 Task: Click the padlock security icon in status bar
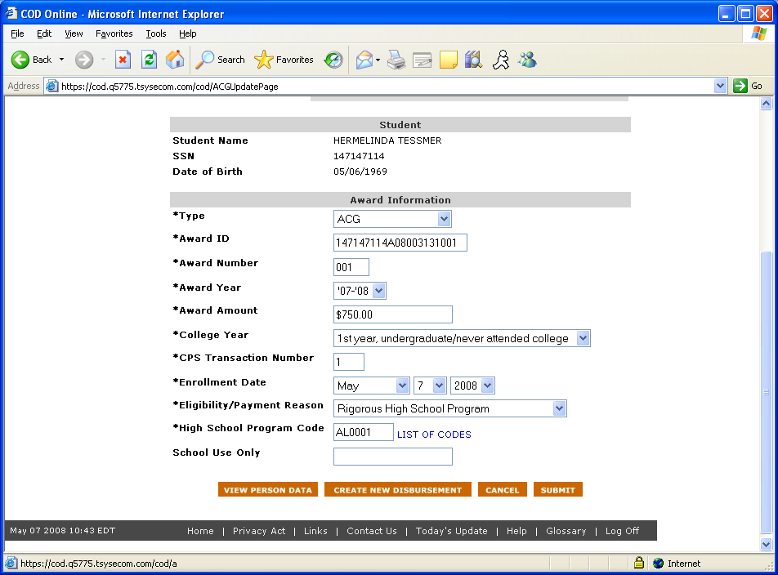(x=639, y=563)
